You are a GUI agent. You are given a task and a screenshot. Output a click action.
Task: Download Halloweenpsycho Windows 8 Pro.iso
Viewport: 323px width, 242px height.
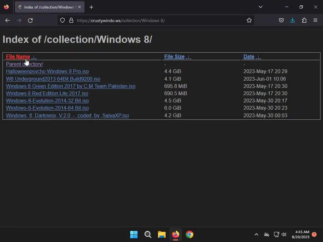pos(47,71)
